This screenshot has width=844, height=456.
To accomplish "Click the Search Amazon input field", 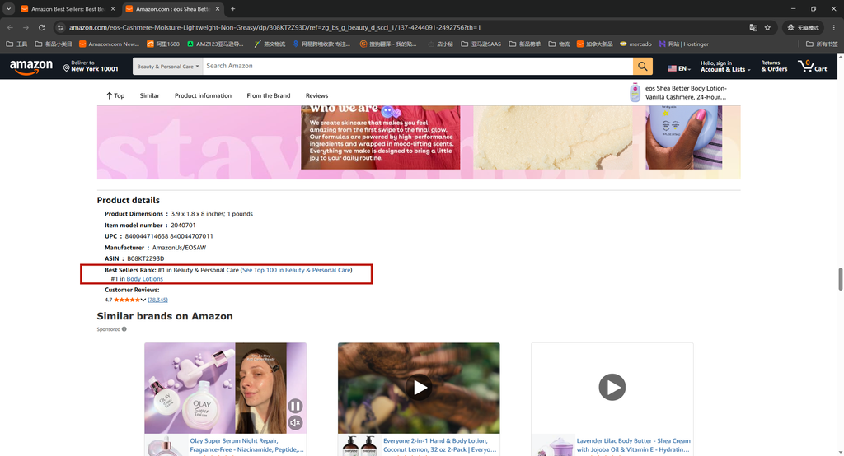I will (418, 66).
